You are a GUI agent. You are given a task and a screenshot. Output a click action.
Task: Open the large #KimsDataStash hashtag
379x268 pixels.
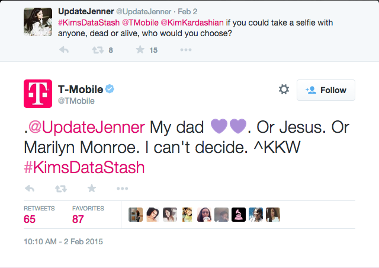(x=84, y=167)
